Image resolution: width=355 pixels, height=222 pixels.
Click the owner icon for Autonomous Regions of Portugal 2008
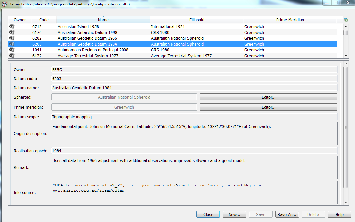coord(12,50)
